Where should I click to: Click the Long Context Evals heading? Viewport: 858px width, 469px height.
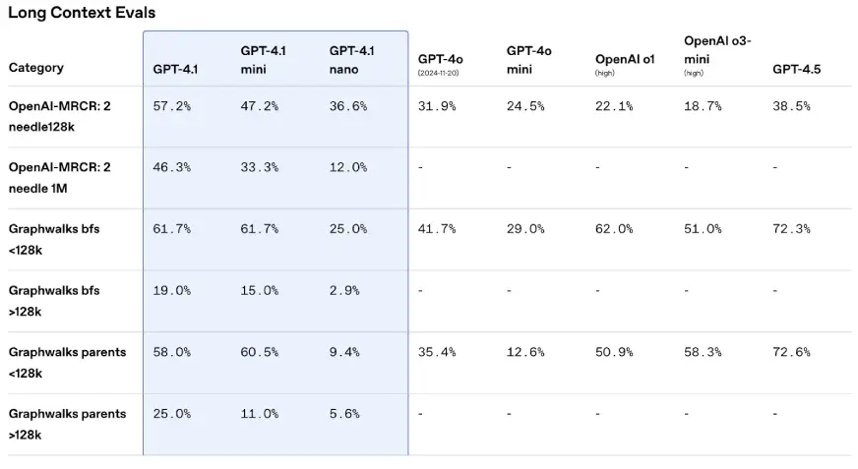pos(82,13)
